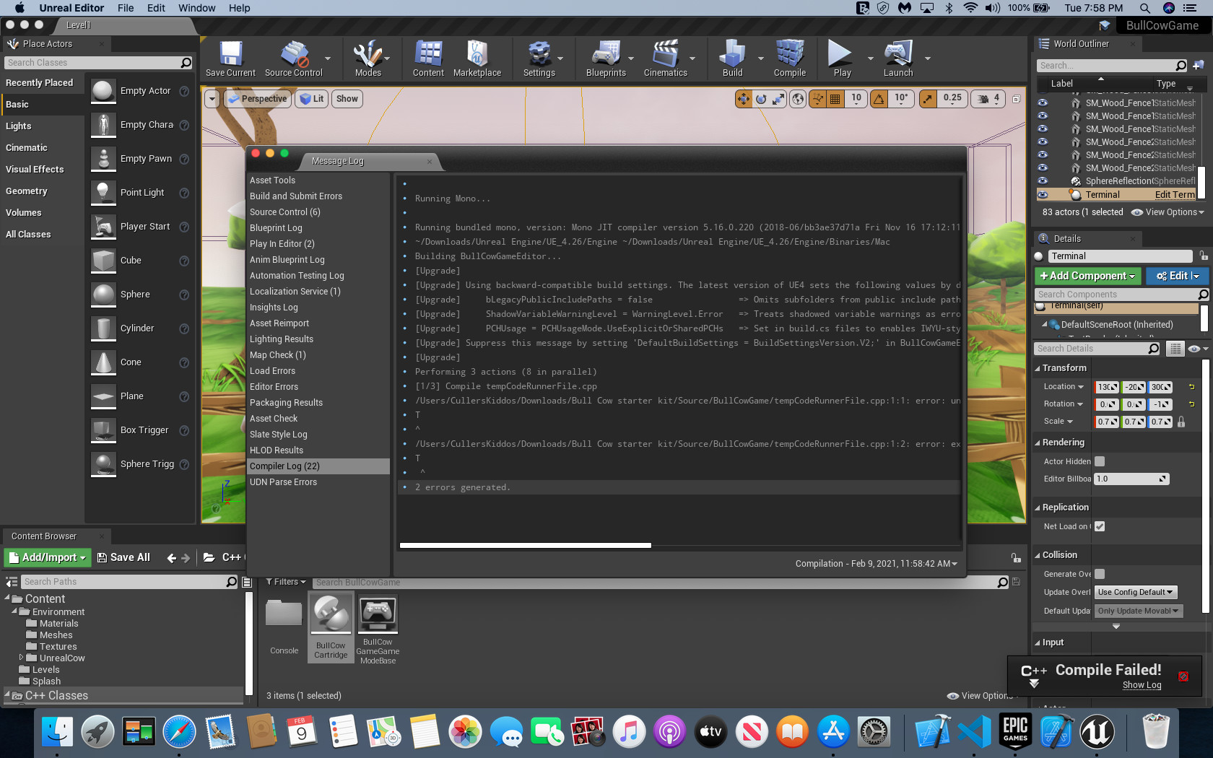Select the Blueprint Log category
Viewport: 1213px width, 758px height.
coord(276,227)
